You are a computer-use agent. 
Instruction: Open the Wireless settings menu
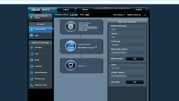click(41, 47)
